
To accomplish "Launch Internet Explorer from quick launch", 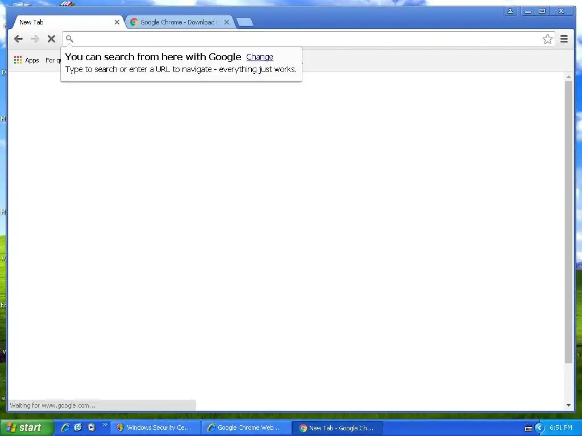I will click(65, 427).
